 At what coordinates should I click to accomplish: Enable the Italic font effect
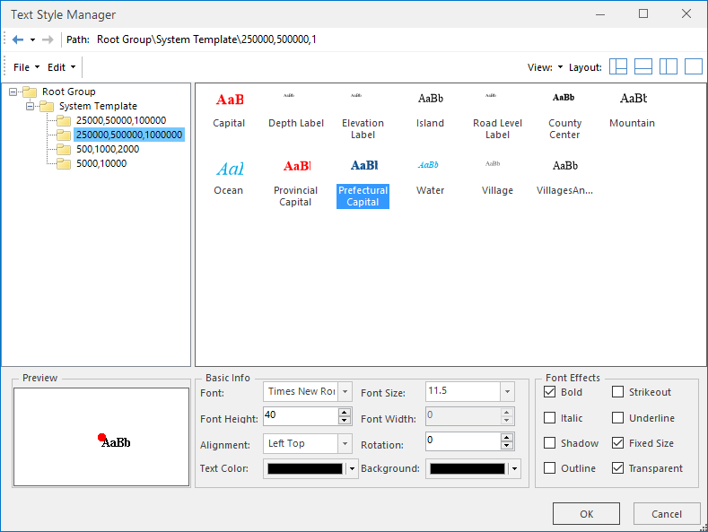point(550,418)
